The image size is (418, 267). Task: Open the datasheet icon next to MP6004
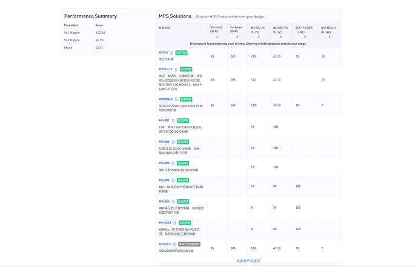pos(173,180)
